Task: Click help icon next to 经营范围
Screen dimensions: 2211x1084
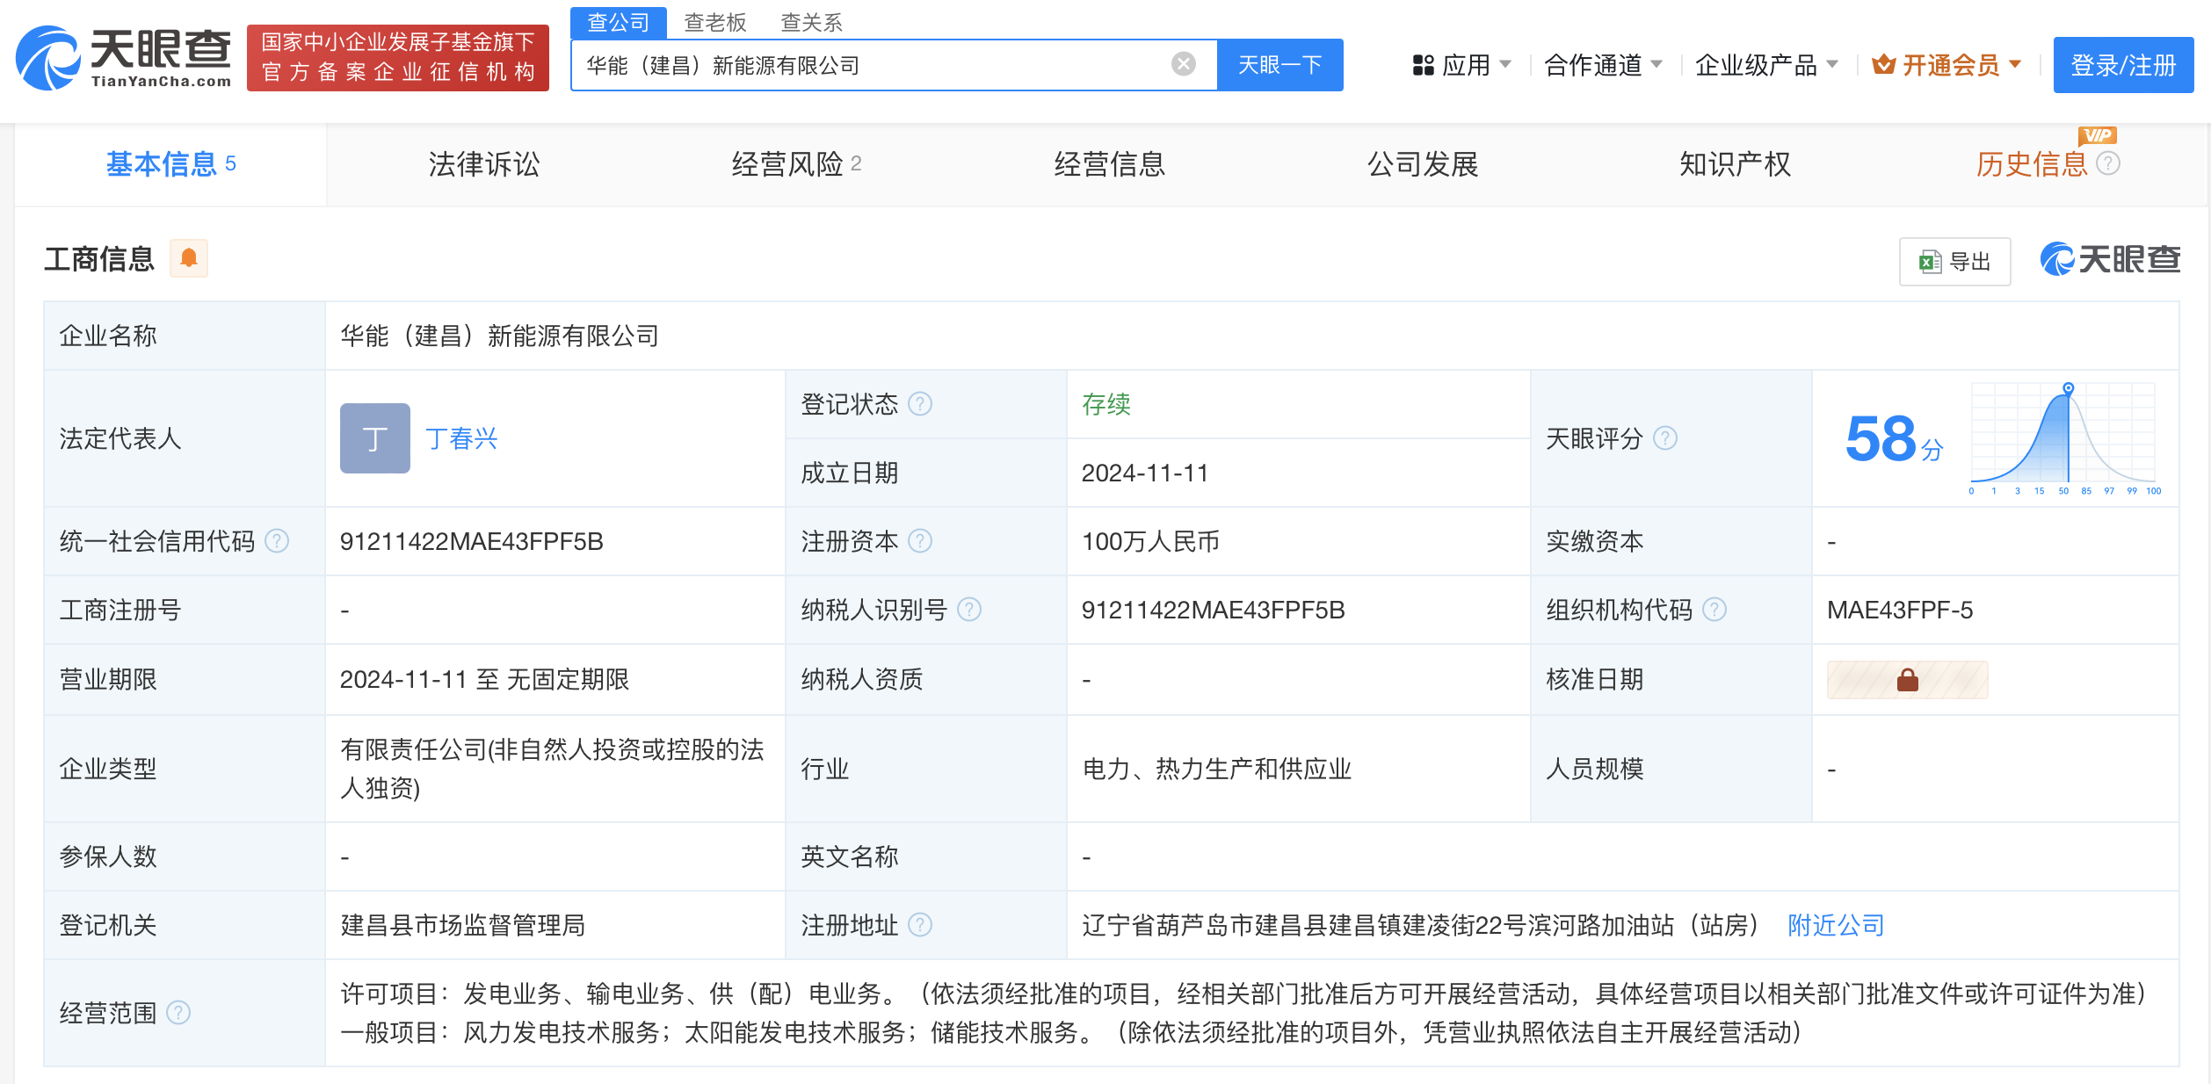Action: pyautogui.click(x=178, y=1013)
